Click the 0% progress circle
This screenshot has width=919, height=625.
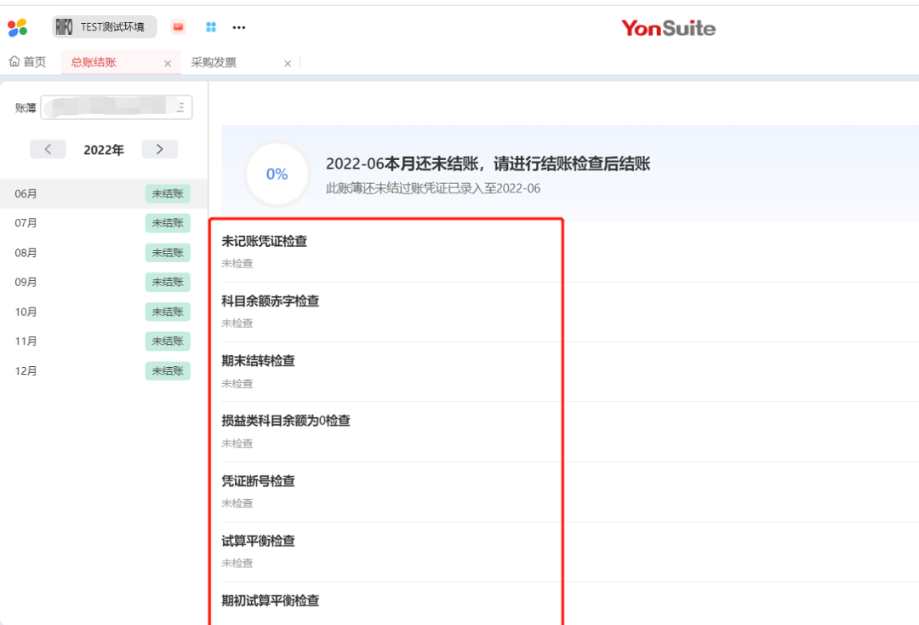click(x=277, y=175)
